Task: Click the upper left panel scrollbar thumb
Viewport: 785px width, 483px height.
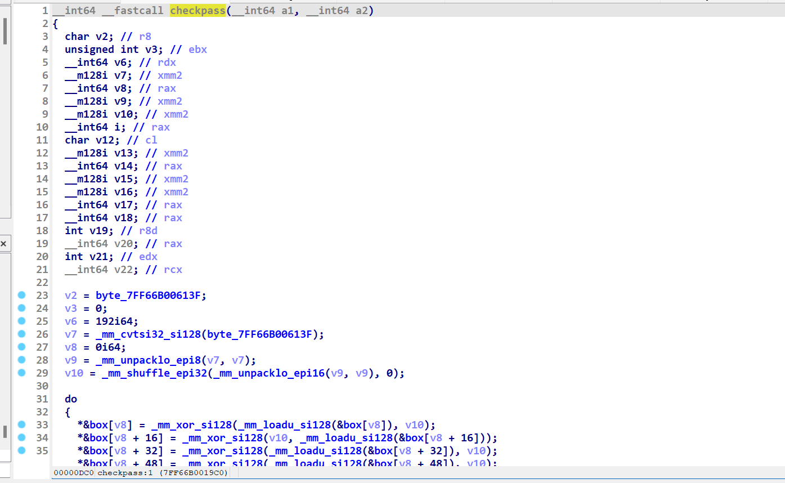Action: click(x=5, y=31)
